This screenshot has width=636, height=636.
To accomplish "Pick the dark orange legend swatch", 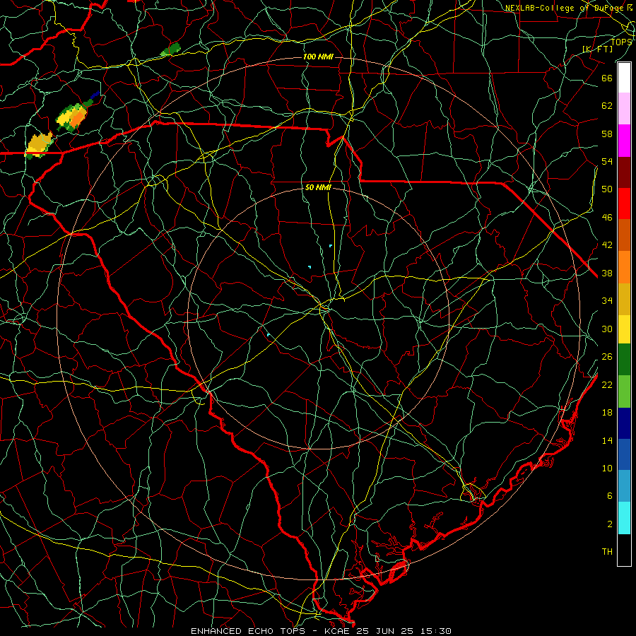I will 624,235.
